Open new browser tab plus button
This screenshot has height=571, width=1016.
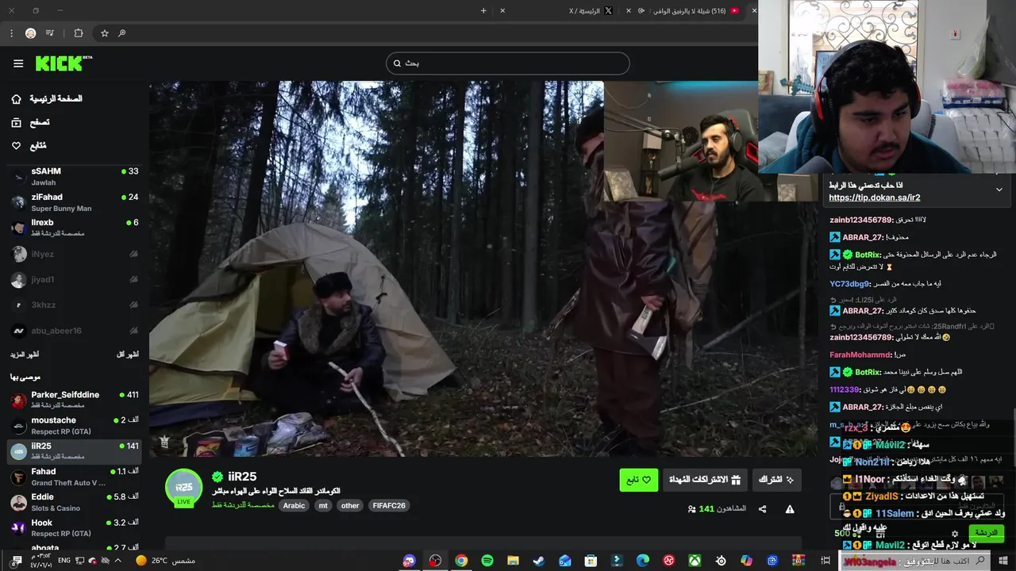pyautogui.click(x=483, y=10)
